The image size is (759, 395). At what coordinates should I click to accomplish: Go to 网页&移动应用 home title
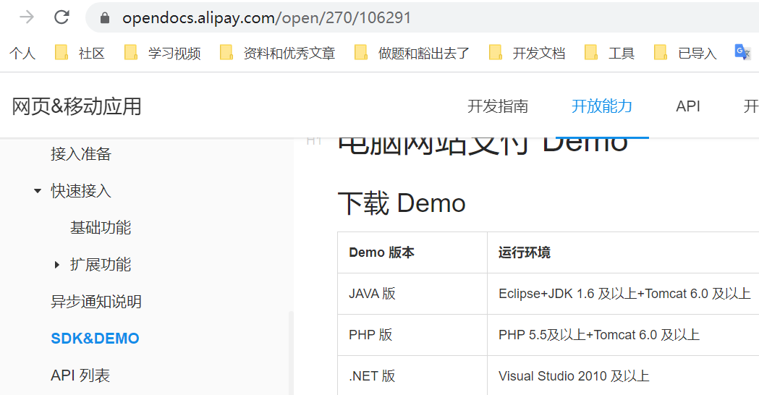point(77,106)
